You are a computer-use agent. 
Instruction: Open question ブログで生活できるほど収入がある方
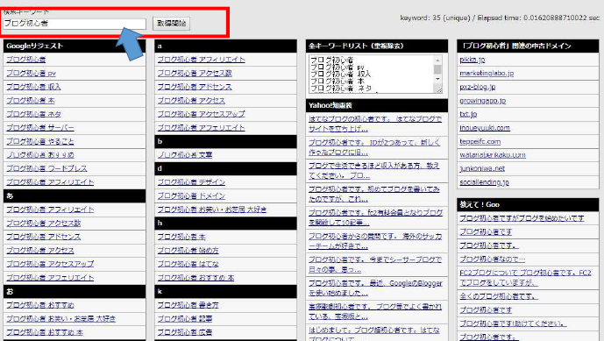(373, 170)
